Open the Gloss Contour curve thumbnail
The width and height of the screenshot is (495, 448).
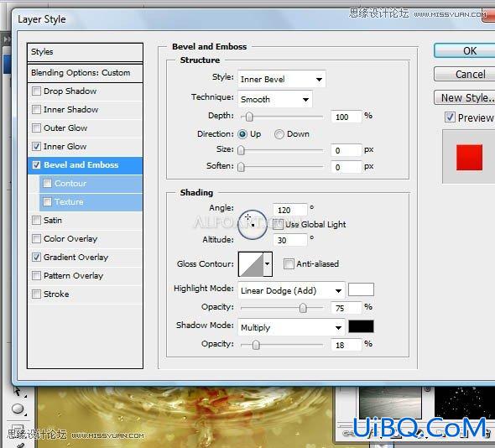pos(251,264)
